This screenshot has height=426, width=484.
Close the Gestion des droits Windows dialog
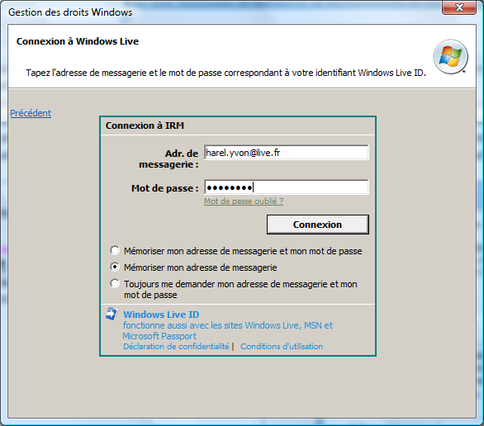[x=459, y=7]
